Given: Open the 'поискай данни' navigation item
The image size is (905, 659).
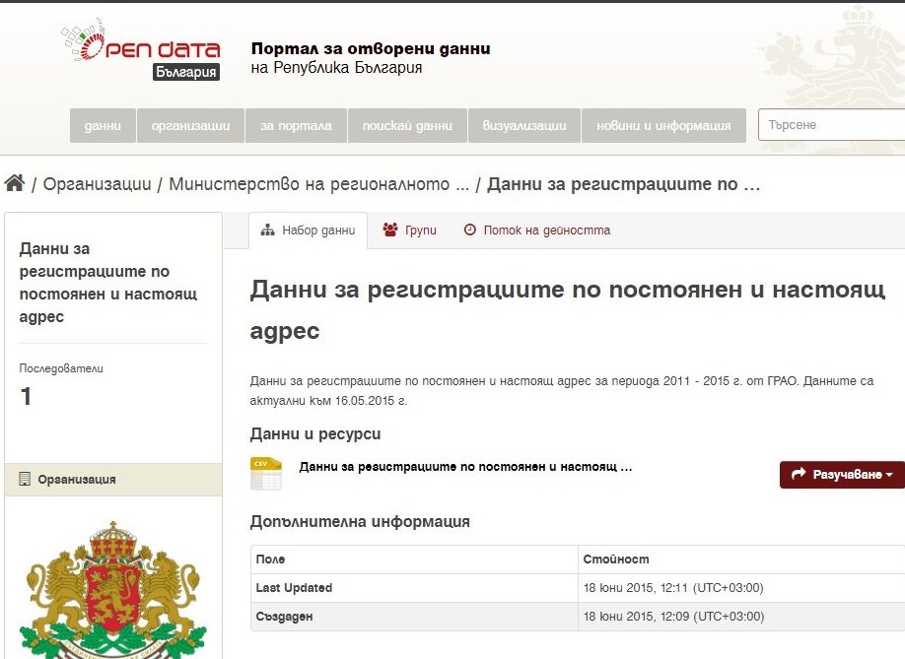Looking at the screenshot, I should pos(407,125).
